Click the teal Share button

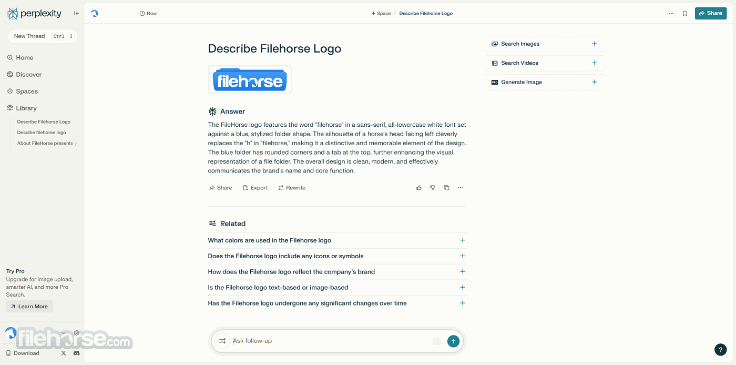tap(711, 14)
